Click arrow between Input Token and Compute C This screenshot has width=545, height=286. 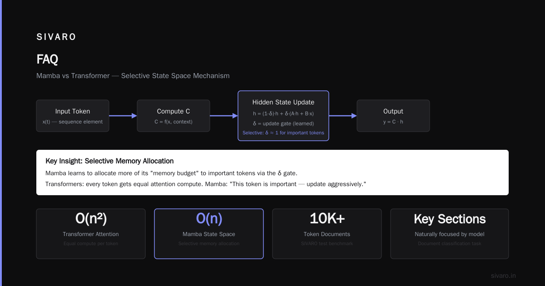coord(123,116)
